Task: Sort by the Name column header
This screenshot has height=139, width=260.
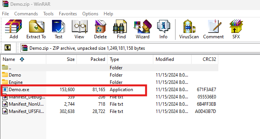Action: click(x=23, y=59)
